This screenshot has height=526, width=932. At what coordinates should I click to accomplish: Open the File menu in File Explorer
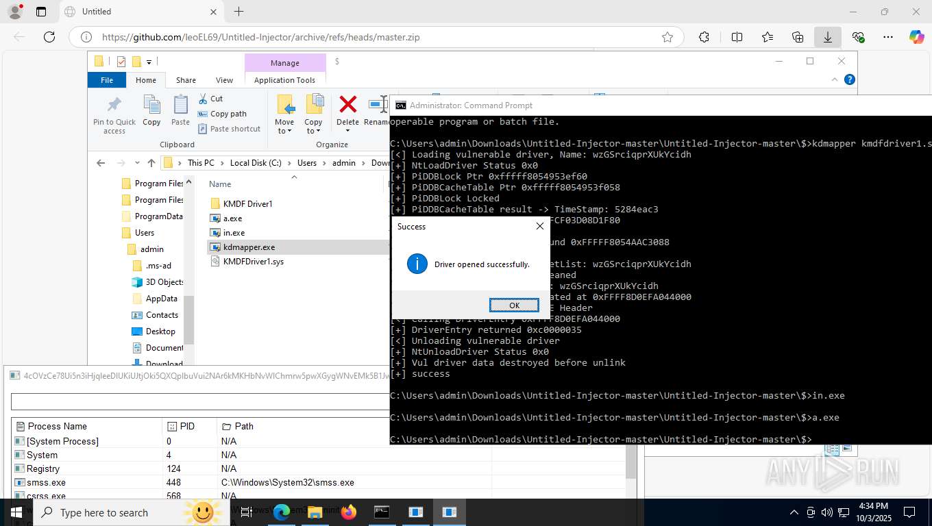pos(107,80)
